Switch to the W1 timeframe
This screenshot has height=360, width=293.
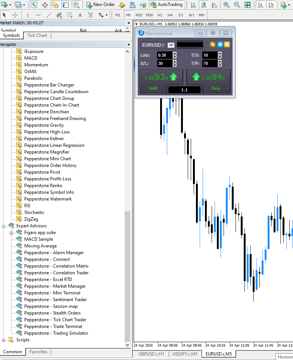(191, 15)
